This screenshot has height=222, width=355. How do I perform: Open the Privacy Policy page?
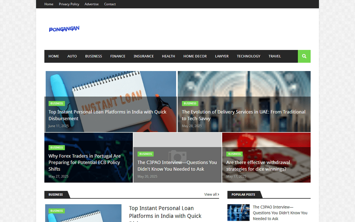tap(69, 4)
